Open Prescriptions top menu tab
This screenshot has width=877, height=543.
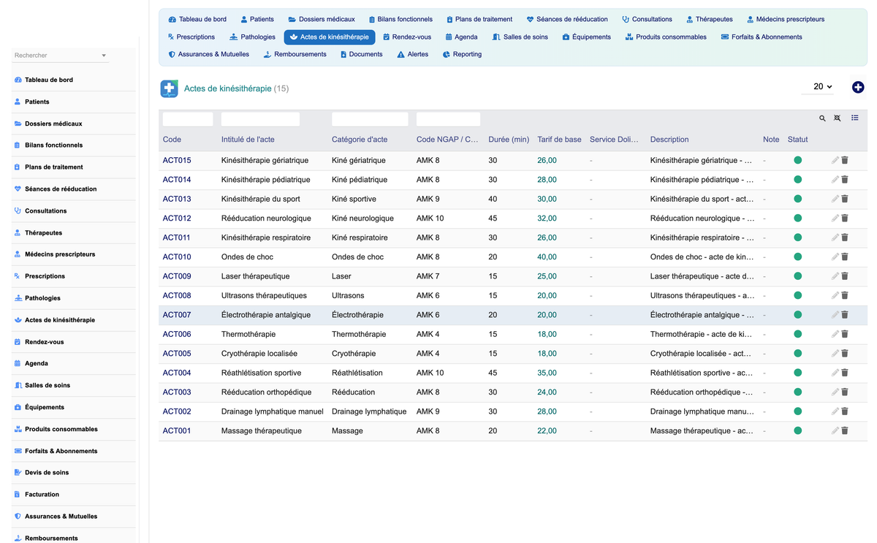(191, 37)
